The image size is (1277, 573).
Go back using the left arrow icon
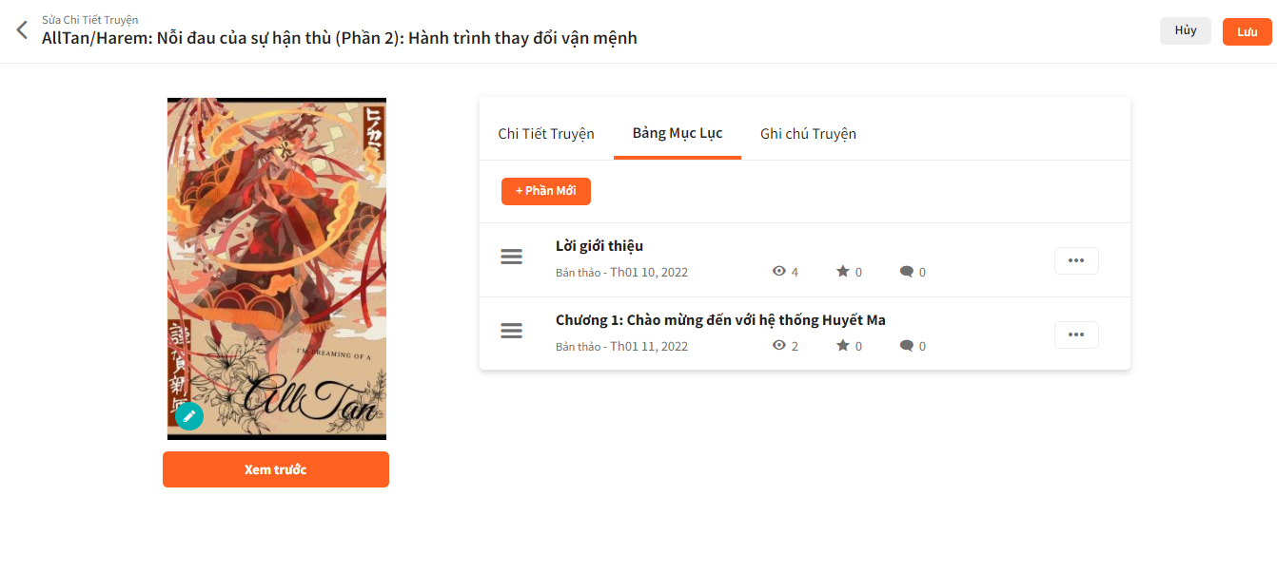coord(22,29)
